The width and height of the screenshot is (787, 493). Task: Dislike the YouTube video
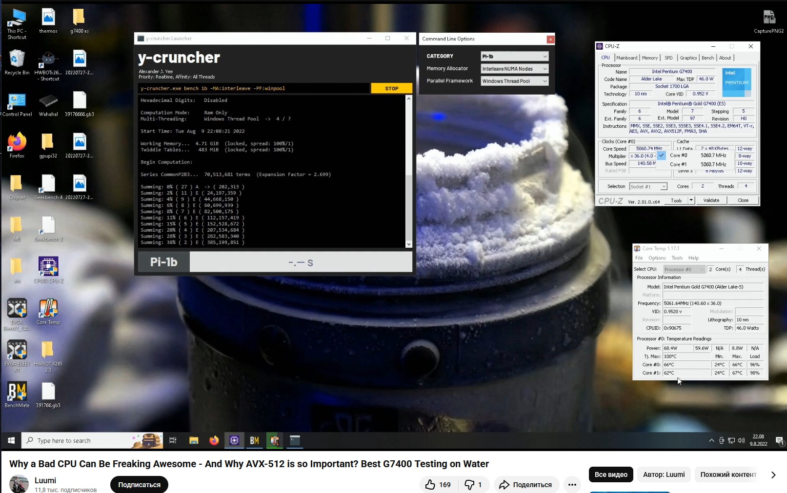click(x=473, y=485)
